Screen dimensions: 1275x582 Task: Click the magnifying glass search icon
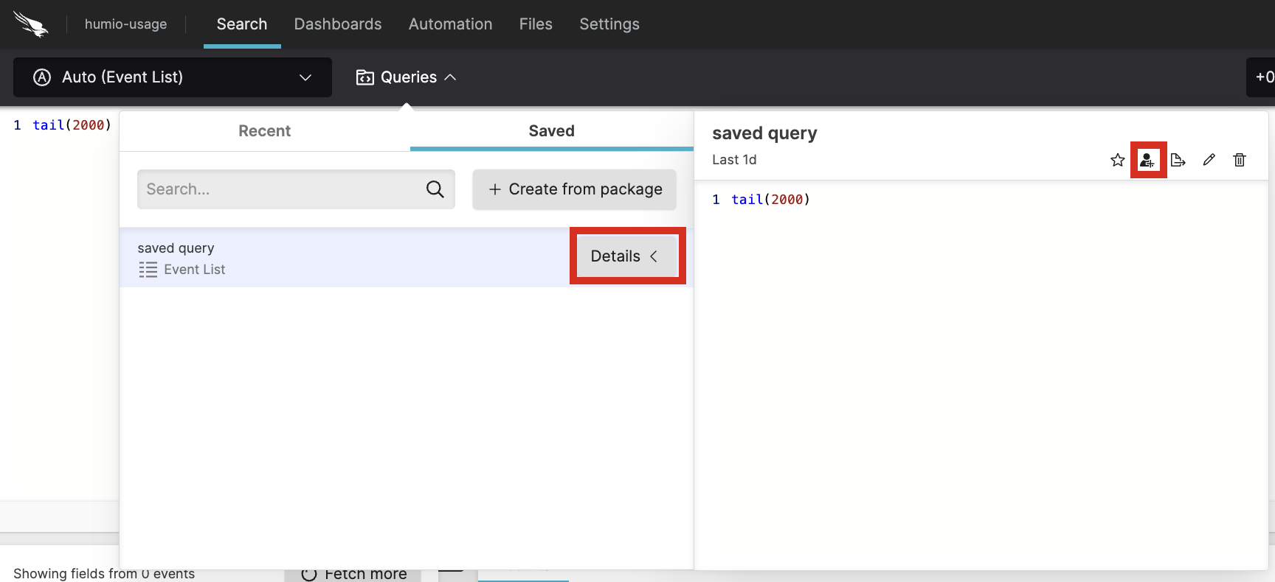[x=435, y=189]
